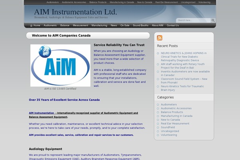This screenshot has width=240, height=160.
Task: Click Volunteering in the top bar
Action: point(204,2)
